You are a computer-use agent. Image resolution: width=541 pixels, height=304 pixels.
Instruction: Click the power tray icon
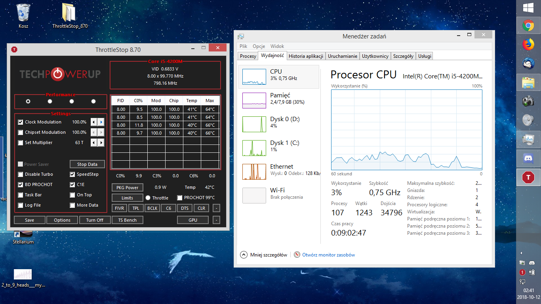click(x=532, y=272)
